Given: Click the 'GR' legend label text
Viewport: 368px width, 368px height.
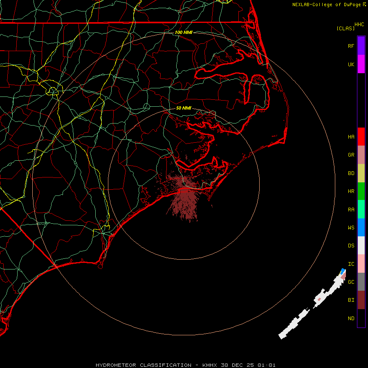Looking at the screenshot, I should pos(351,155).
